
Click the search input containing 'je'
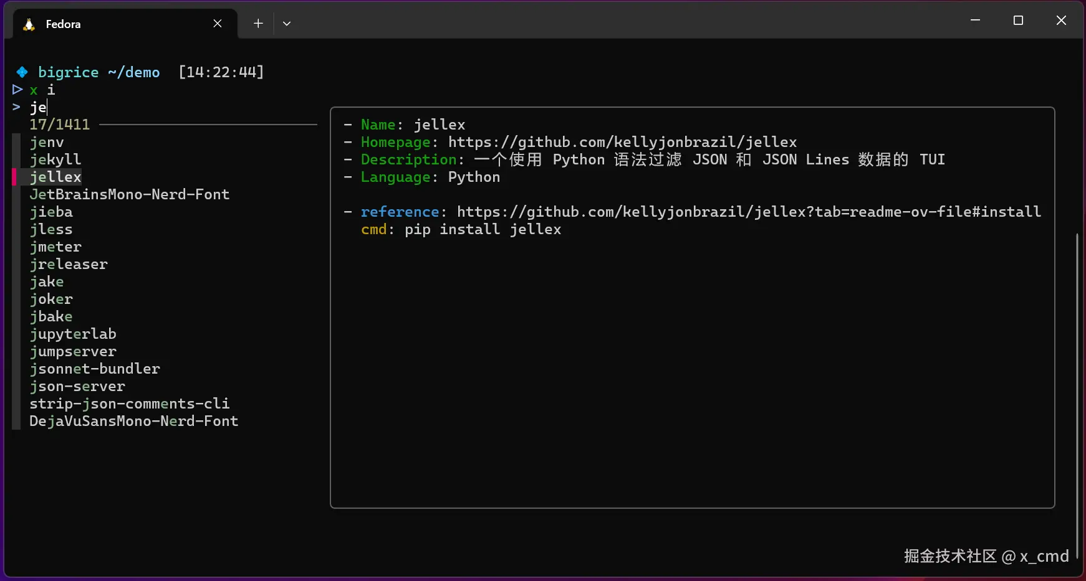(x=39, y=107)
